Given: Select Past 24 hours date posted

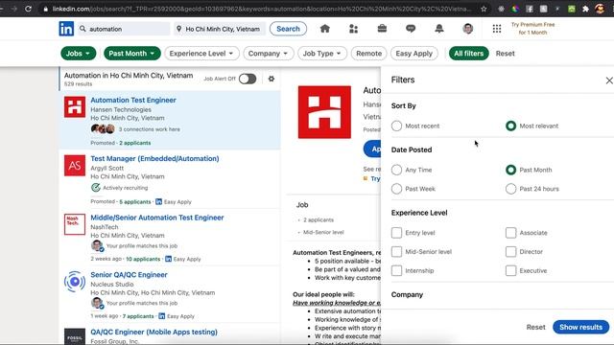Looking at the screenshot, I should (510, 189).
